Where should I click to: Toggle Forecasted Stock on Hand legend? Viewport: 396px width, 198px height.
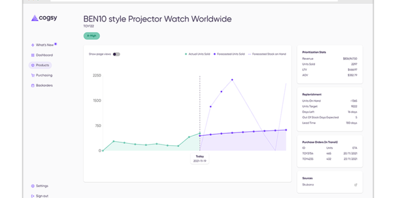click(x=267, y=54)
